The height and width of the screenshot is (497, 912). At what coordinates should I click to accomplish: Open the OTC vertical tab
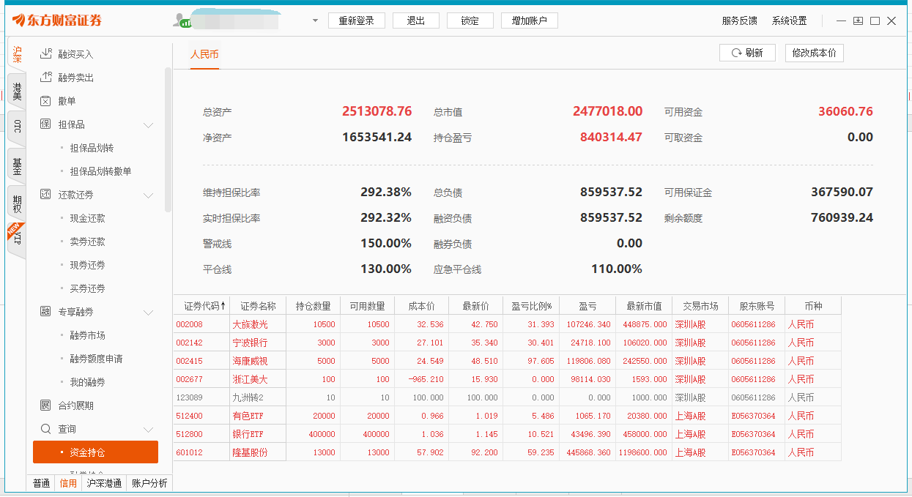[x=17, y=128]
